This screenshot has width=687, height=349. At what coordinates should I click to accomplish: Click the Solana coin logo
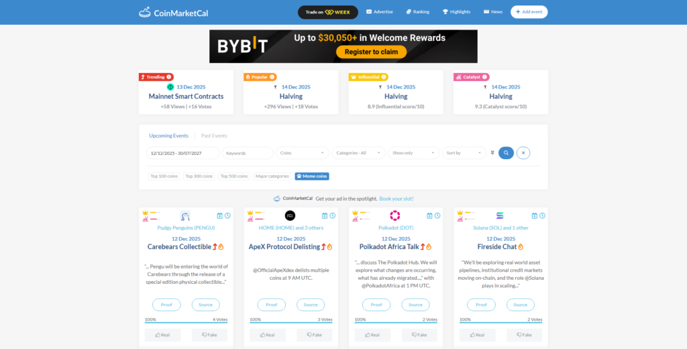point(500,215)
